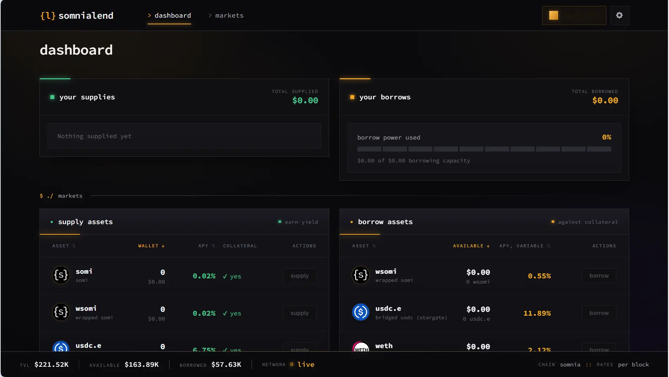Sort borrow assets by Available column

(471, 246)
